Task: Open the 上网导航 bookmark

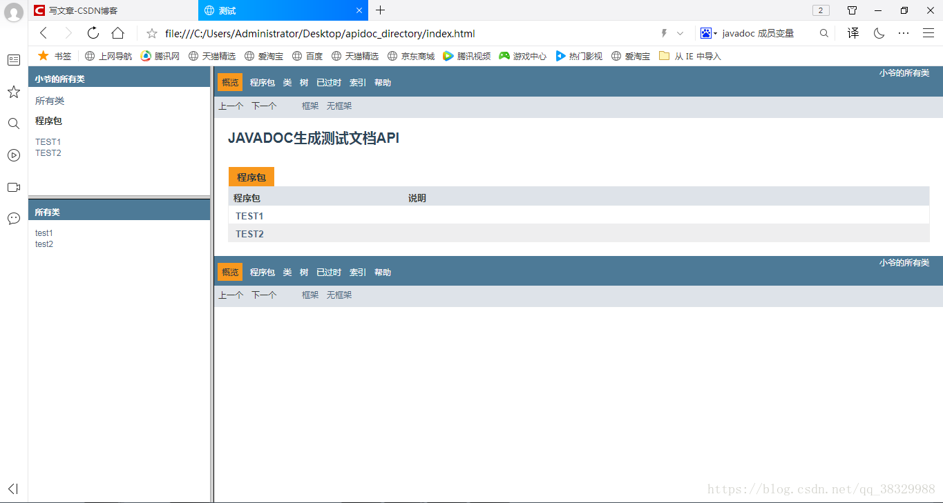Action: (x=108, y=56)
